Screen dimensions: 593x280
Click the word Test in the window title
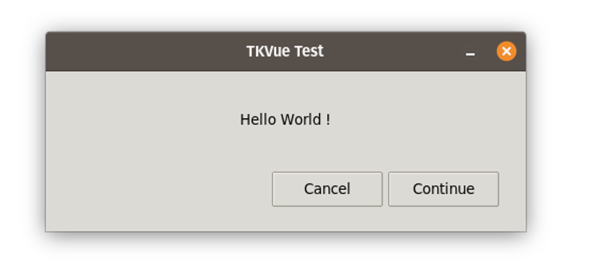pyautogui.click(x=309, y=51)
